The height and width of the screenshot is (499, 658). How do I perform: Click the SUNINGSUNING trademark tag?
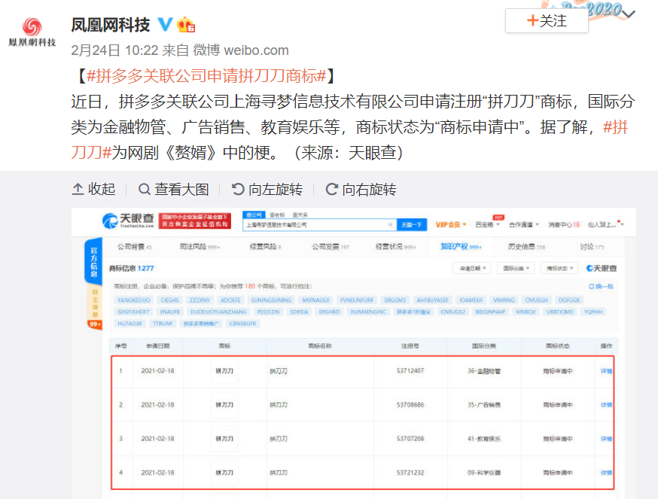tap(271, 300)
